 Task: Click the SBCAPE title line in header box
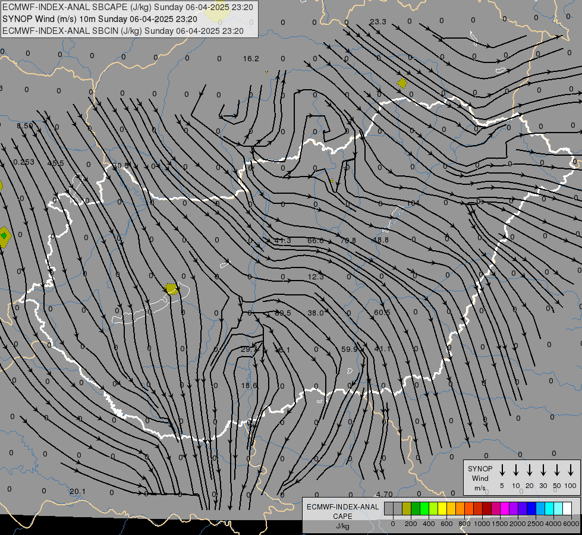point(128,7)
